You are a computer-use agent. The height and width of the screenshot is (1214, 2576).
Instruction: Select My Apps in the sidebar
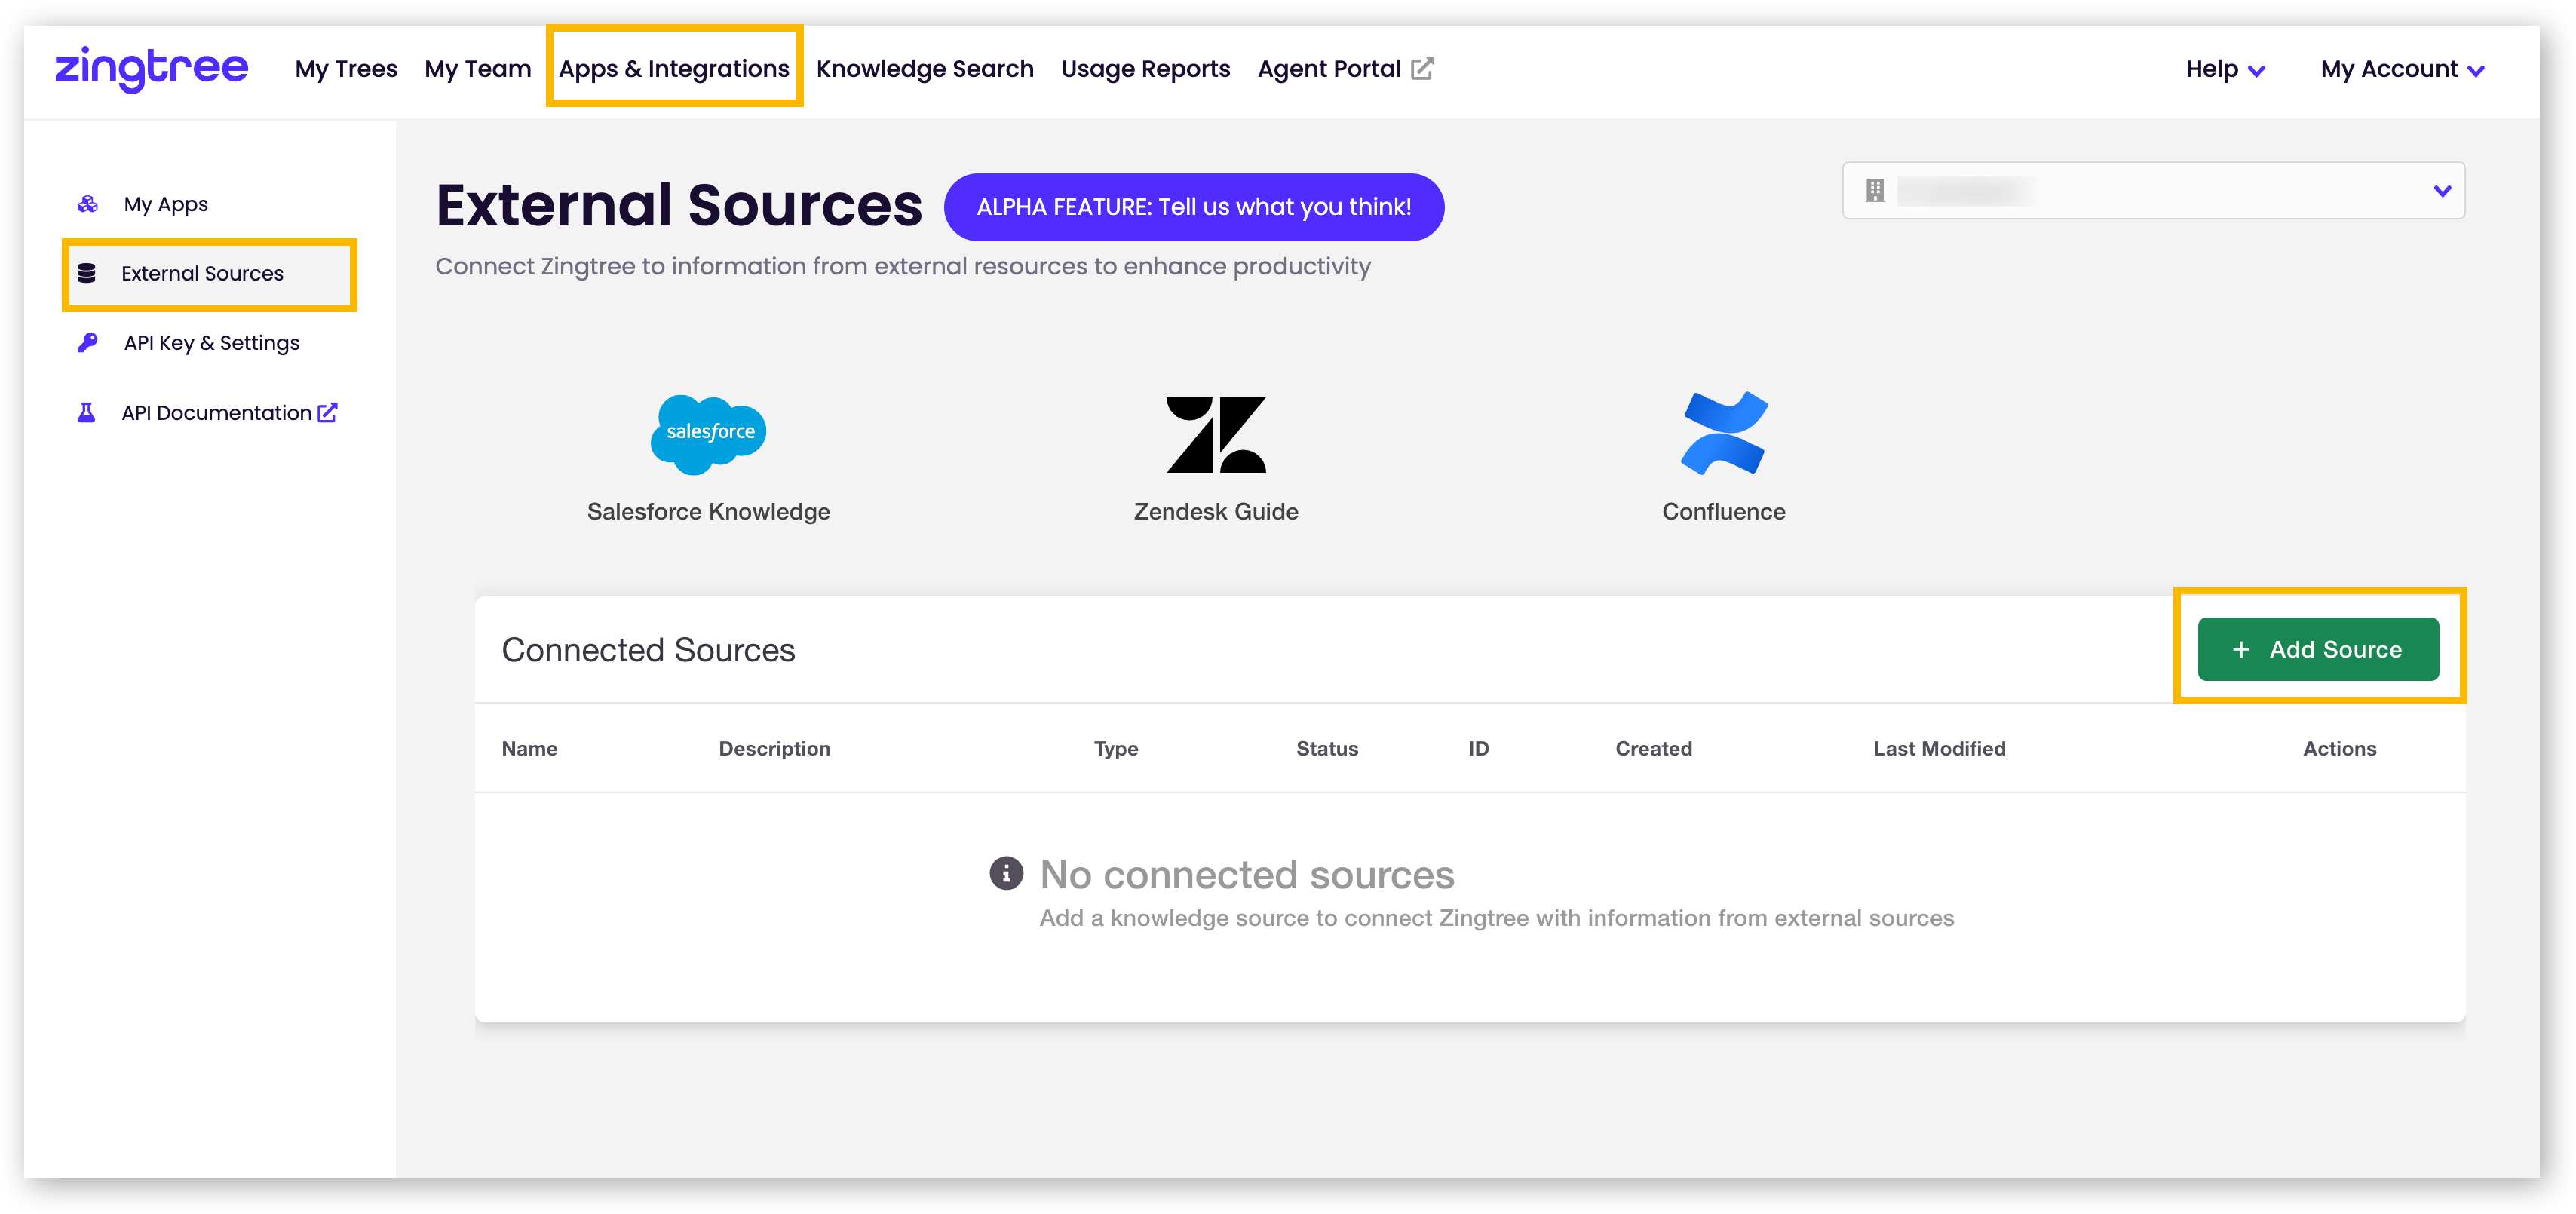tap(166, 204)
